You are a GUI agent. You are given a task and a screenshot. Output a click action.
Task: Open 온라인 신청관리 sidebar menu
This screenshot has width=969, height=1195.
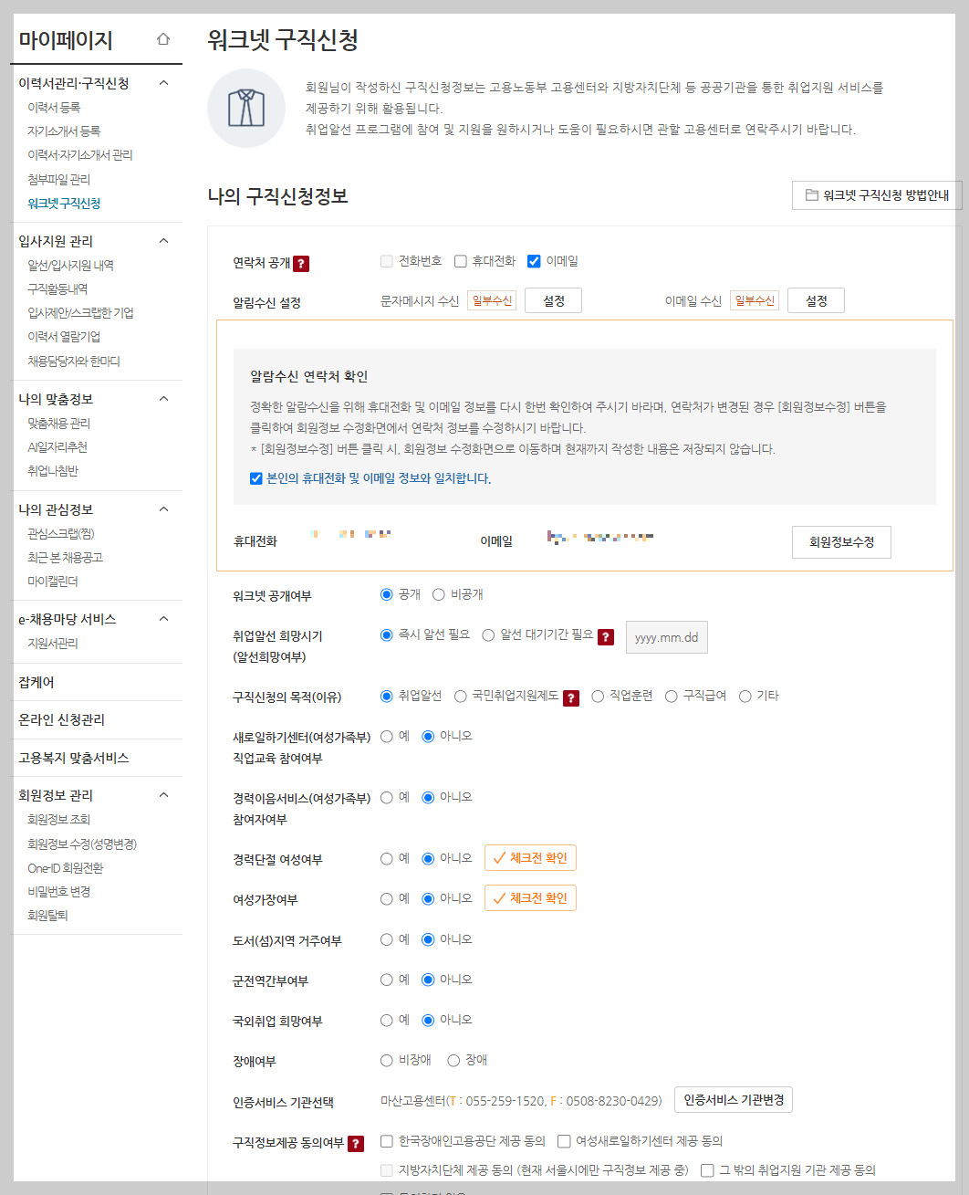coord(61,720)
